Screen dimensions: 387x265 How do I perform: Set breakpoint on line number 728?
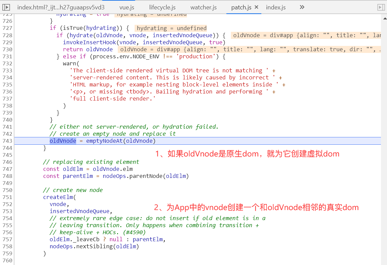[7, 35]
